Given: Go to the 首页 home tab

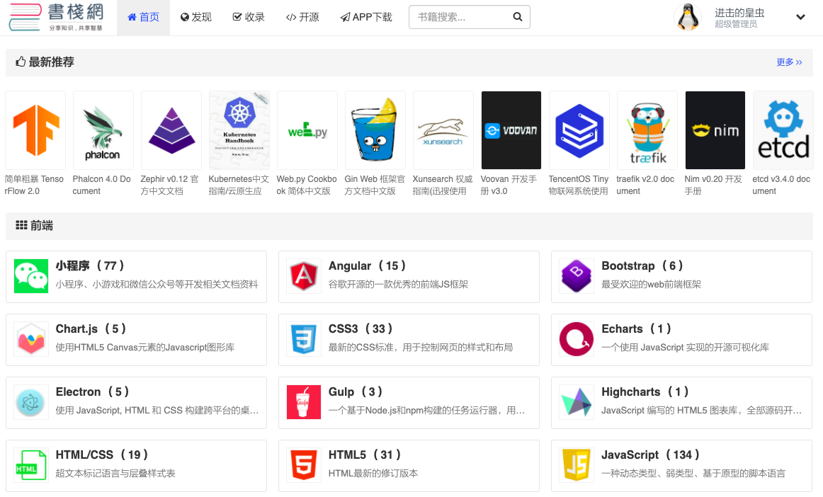Looking at the screenshot, I should 143,17.
